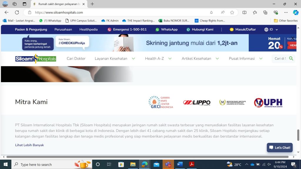The image size is (301, 169).
Task: Open a new browser tab
Action: (92, 4)
